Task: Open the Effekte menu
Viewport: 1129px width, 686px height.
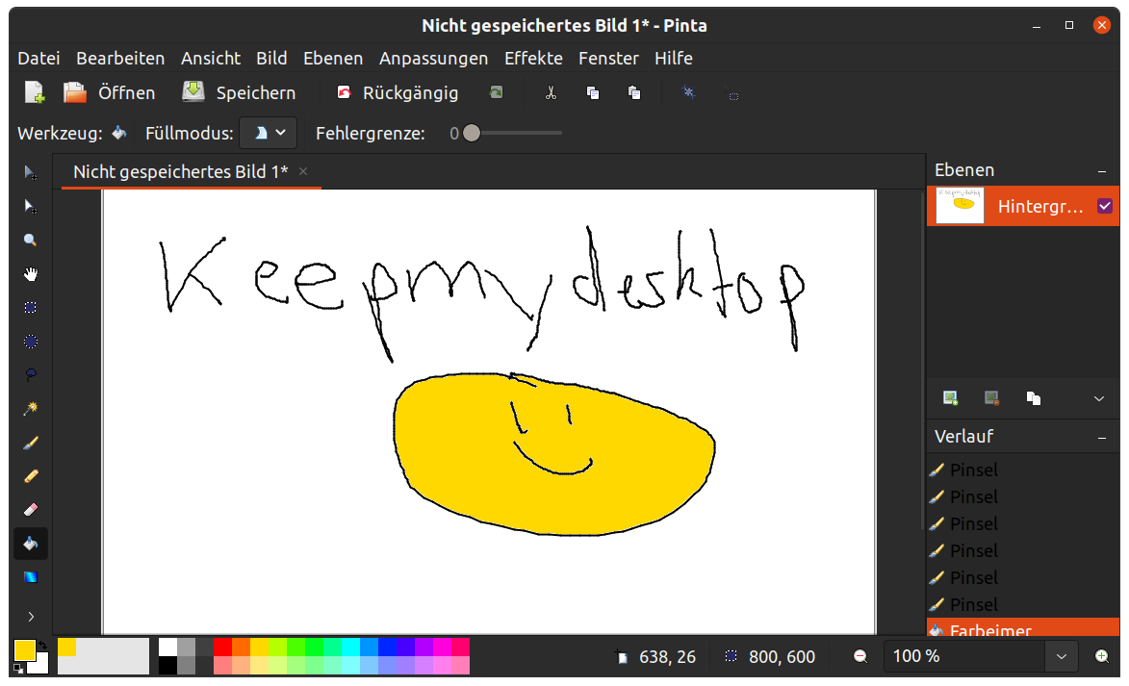Action: click(533, 59)
